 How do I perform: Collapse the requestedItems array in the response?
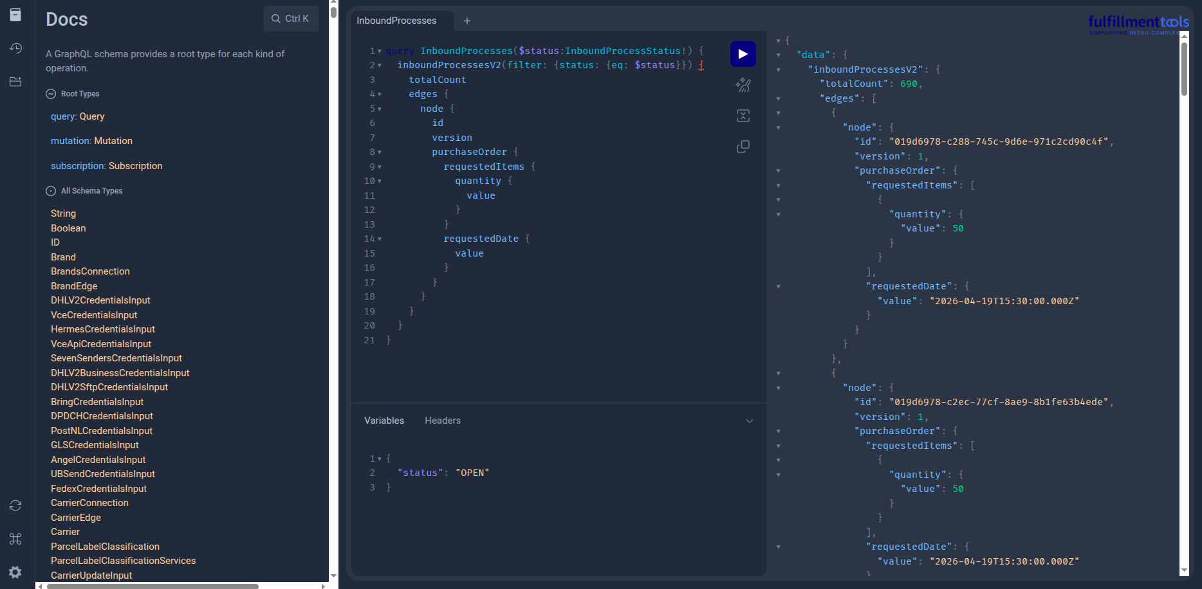pos(779,185)
